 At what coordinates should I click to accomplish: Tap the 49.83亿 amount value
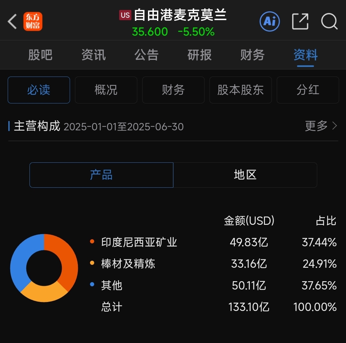[x=249, y=242]
